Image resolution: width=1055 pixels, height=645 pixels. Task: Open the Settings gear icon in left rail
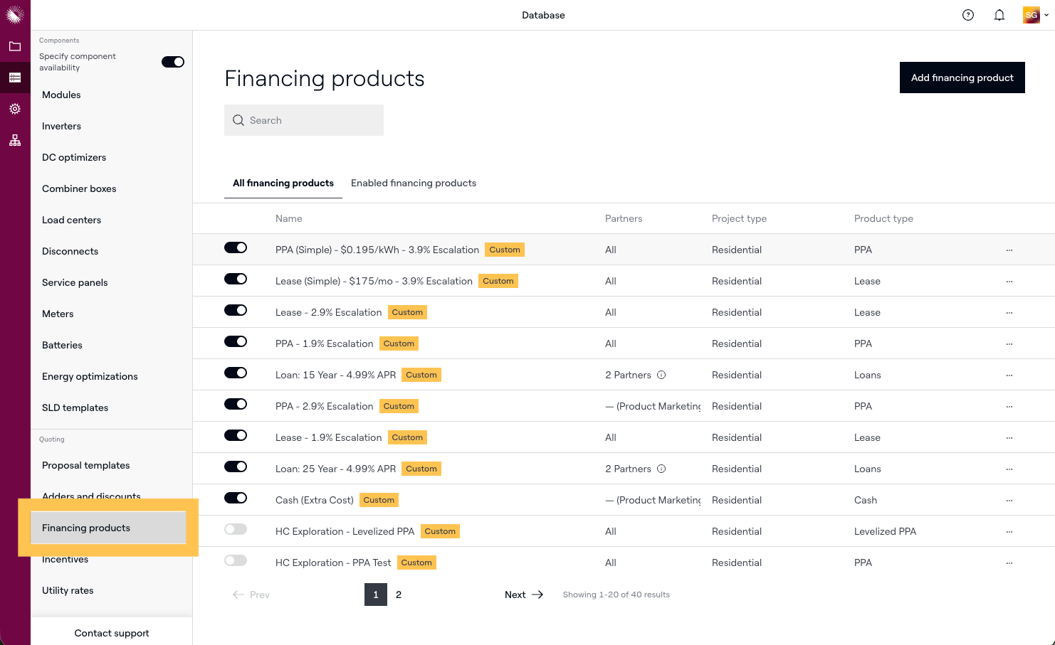pyautogui.click(x=15, y=109)
